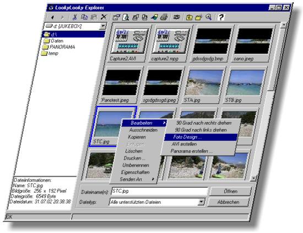The width and height of the screenshot is (303, 233).
Task: Click the copy icon in toolbar
Action: coord(84,17)
